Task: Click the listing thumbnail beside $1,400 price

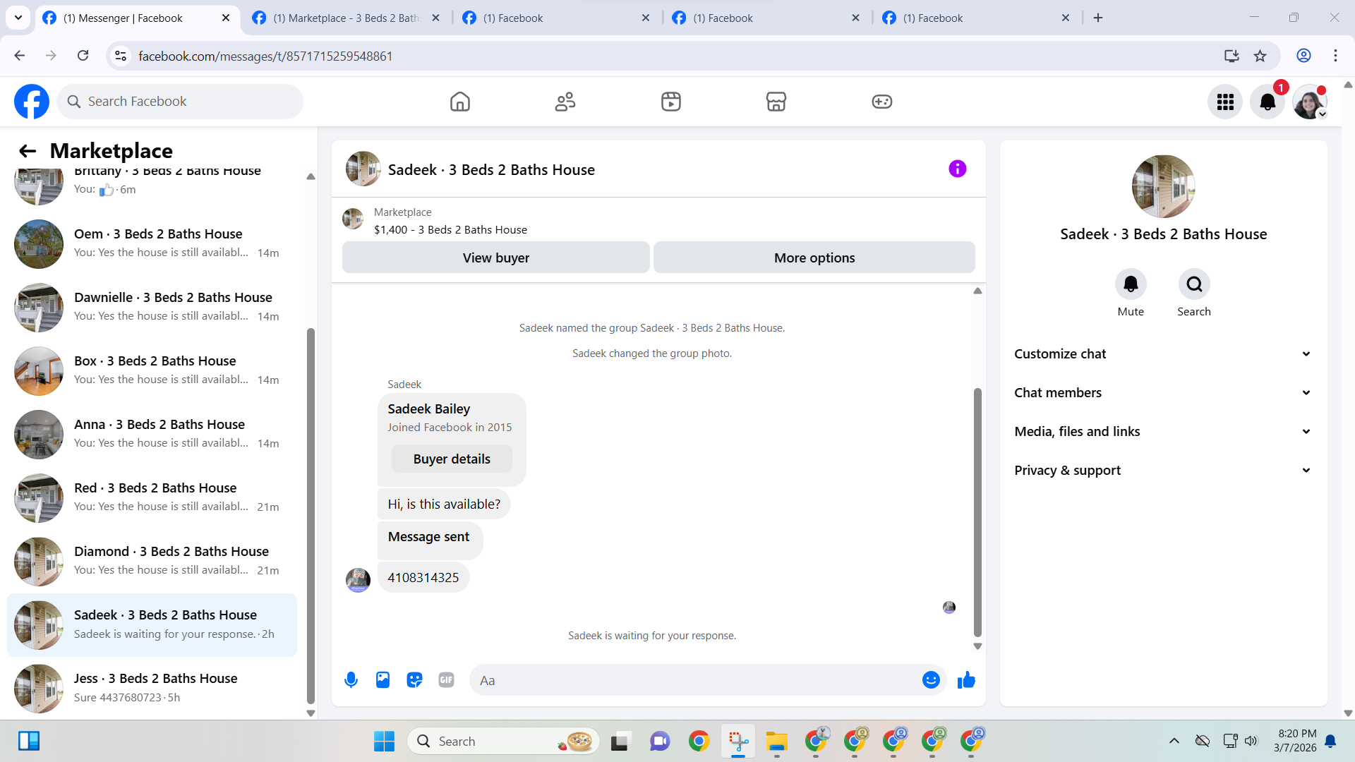Action: click(x=353, y=219)
